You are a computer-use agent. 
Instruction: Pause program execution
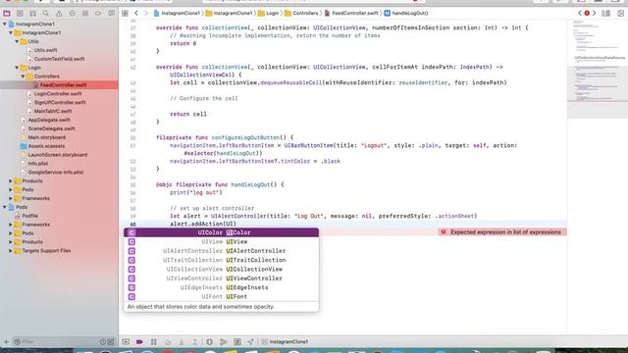coord(153,342)
